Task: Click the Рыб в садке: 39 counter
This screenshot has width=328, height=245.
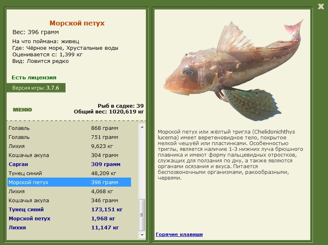Action: click(x=121, y=106)
